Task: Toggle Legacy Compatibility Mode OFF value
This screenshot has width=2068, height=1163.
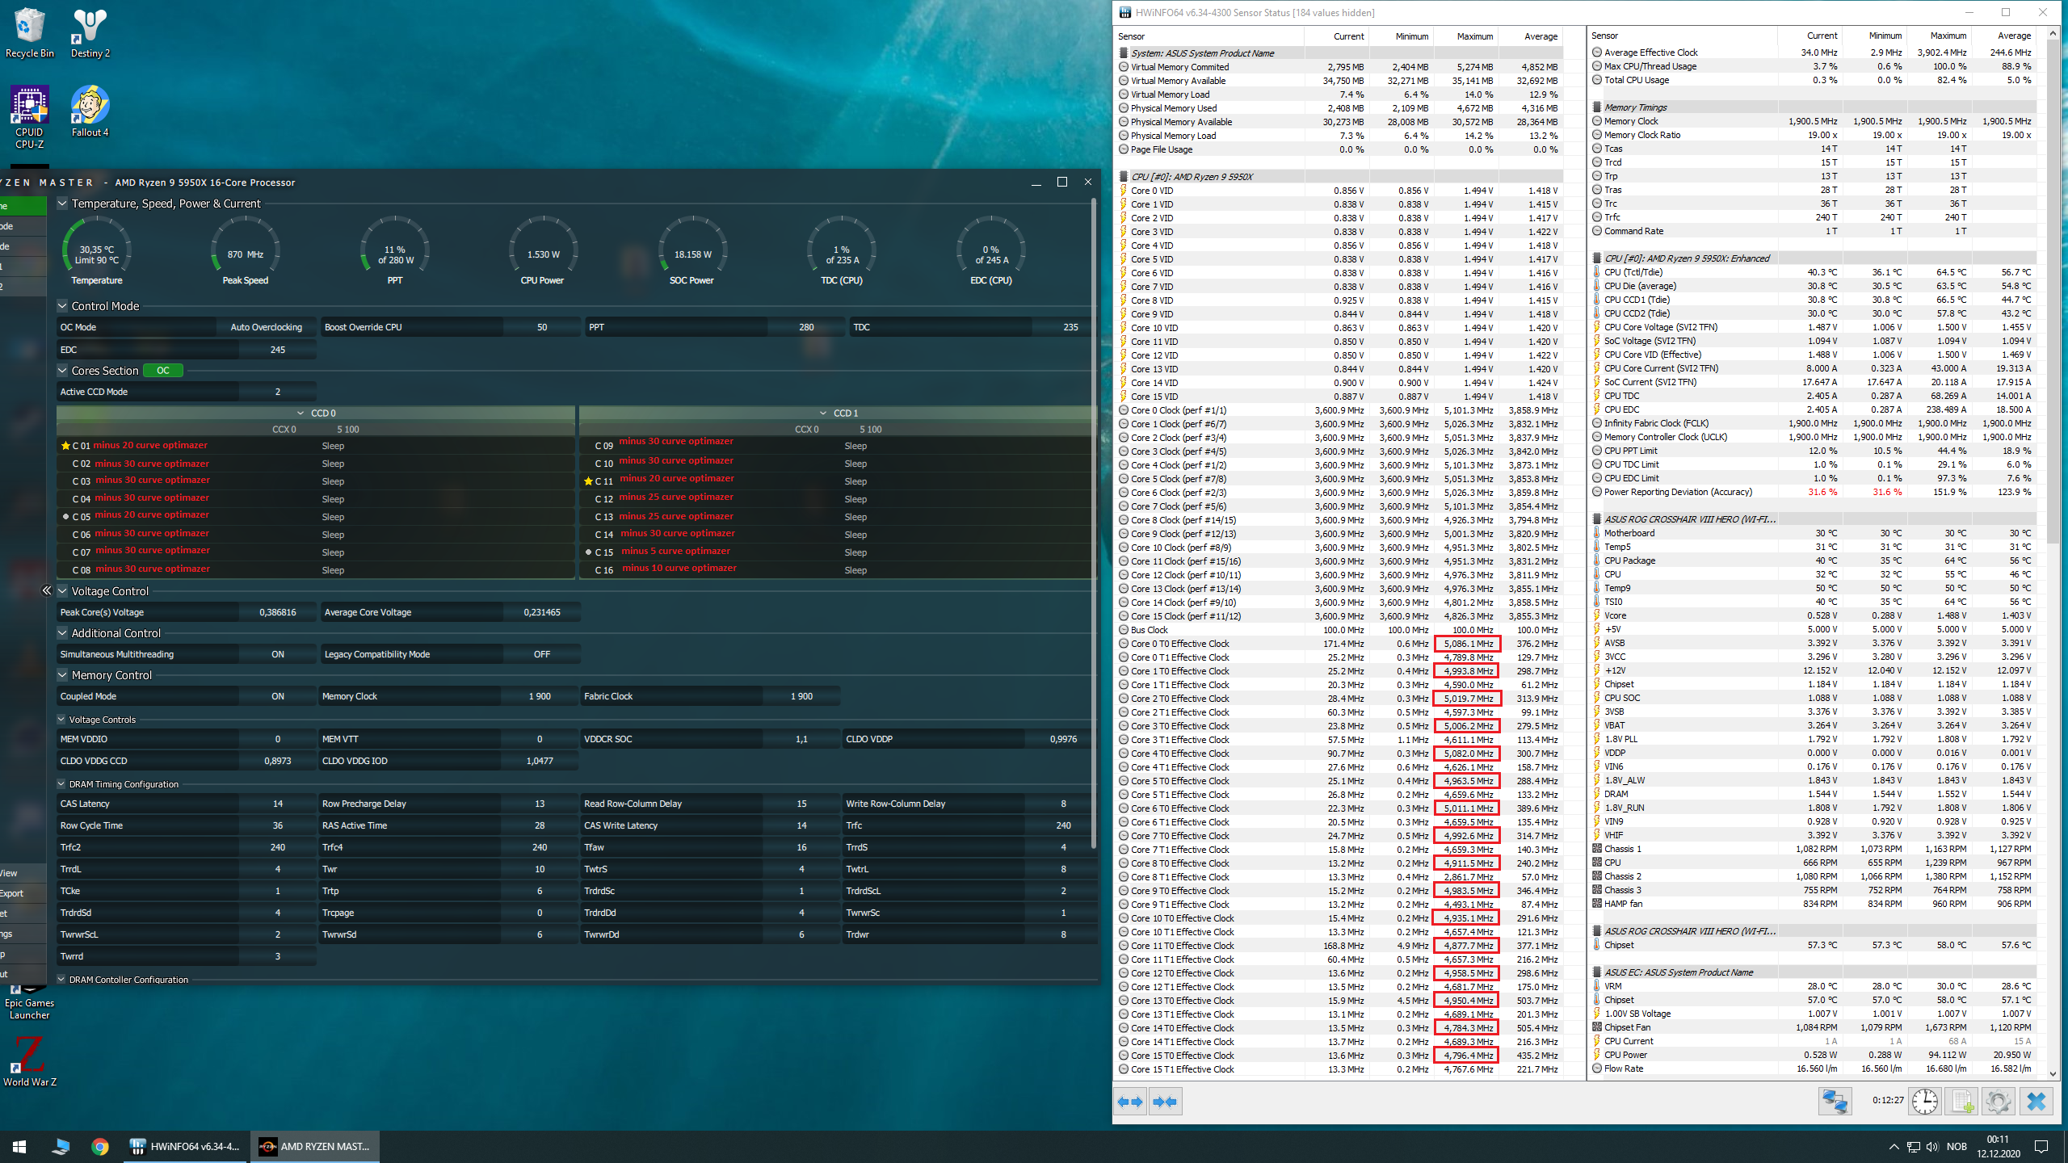Action: (x=542, y=654)
